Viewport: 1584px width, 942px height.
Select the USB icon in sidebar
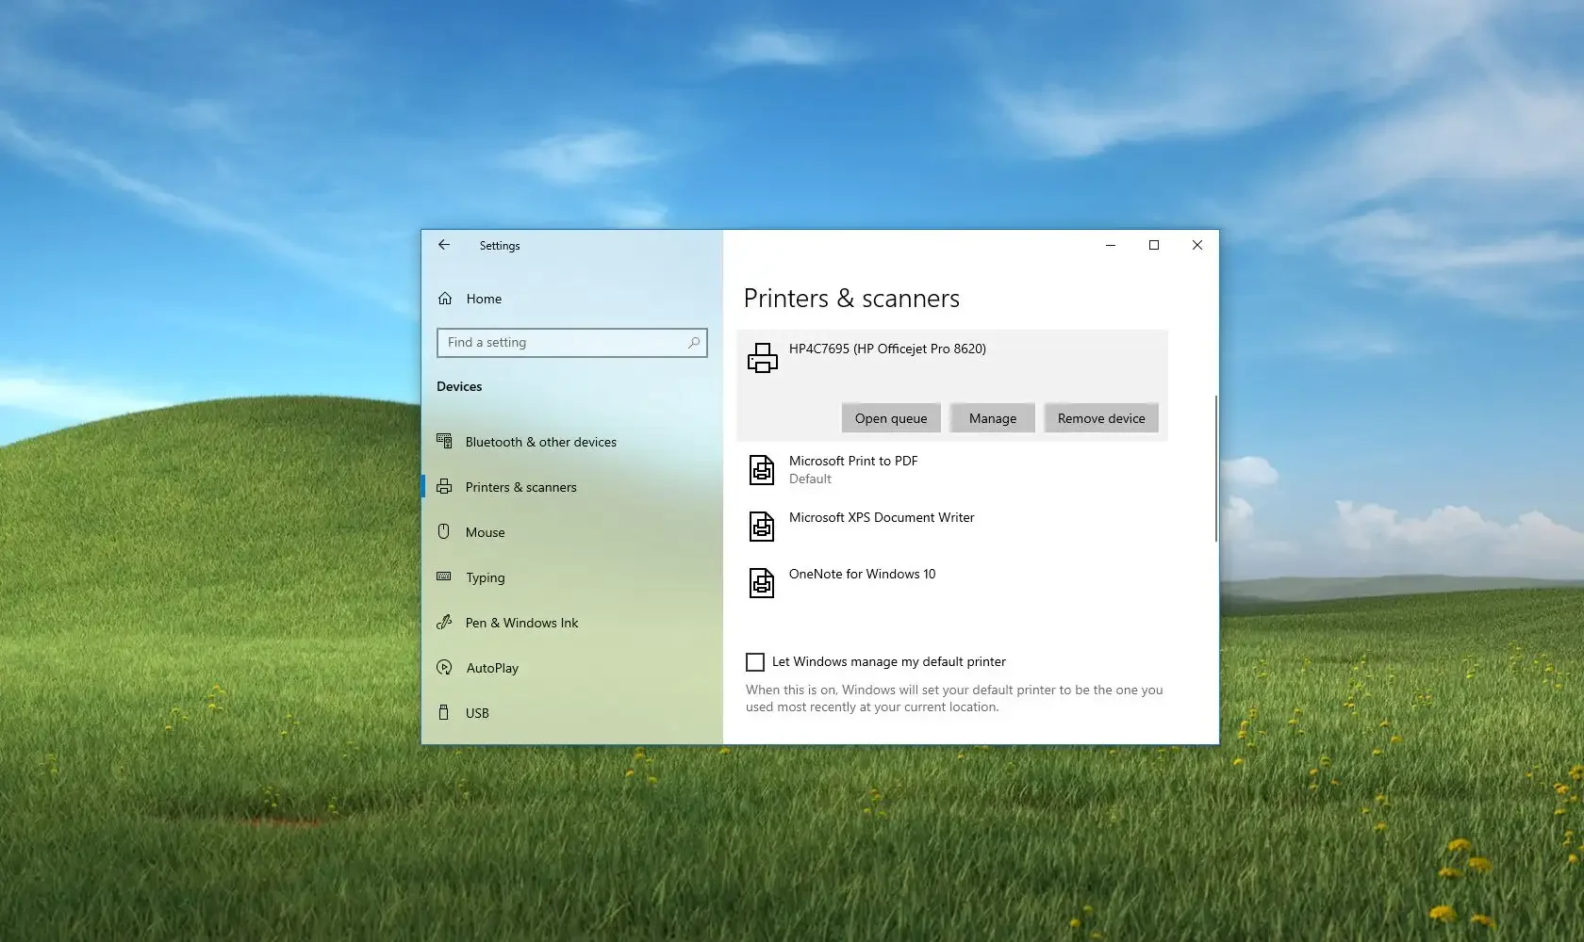click(444, 712)
